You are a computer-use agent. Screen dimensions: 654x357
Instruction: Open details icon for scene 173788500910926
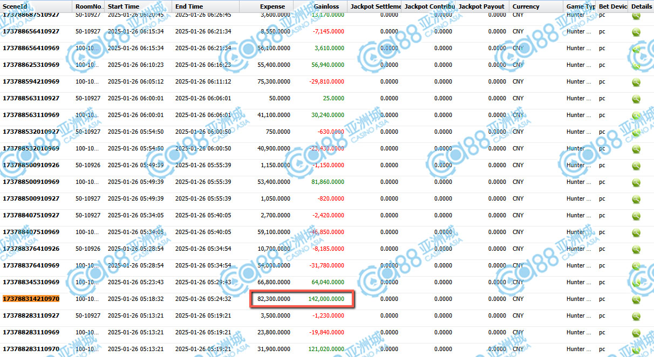636,166
